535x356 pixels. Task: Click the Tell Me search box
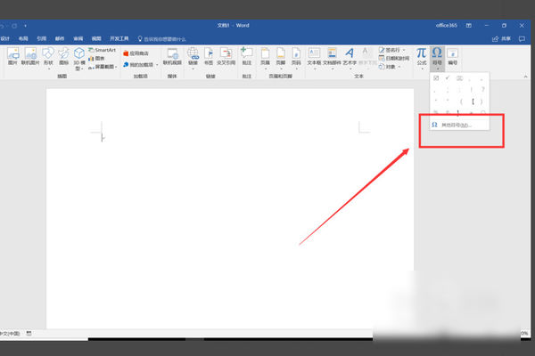pyautogui.click(x=161, y=39)
